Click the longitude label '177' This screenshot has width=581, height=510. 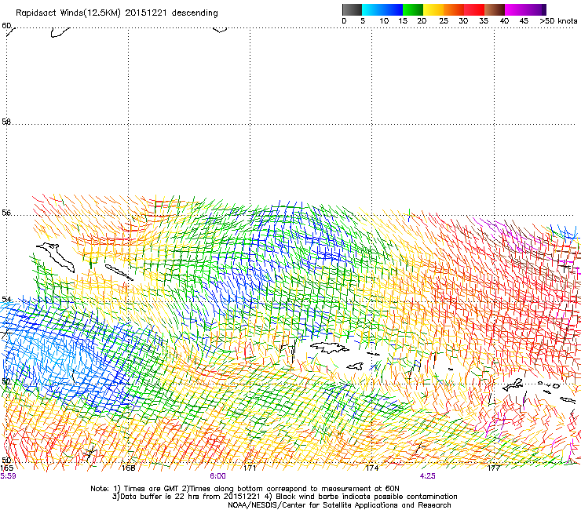click(494, 468)
